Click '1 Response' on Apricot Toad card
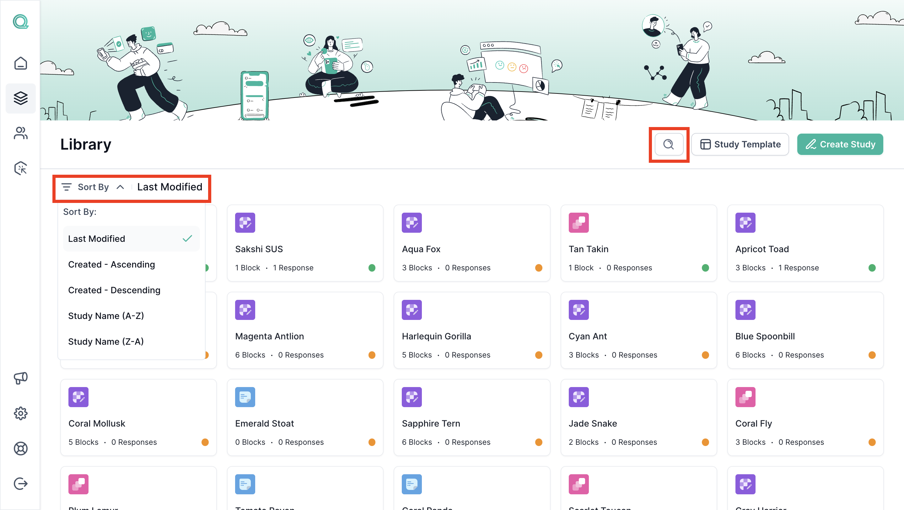Screen dimensions: 904x510 tap(798, 268)
